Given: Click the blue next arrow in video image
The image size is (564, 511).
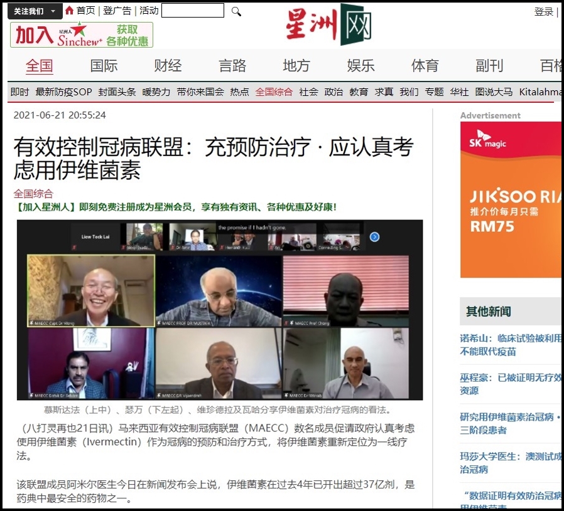Looking at the screenshot, I should pyautogui.click(x=374, y=237).
